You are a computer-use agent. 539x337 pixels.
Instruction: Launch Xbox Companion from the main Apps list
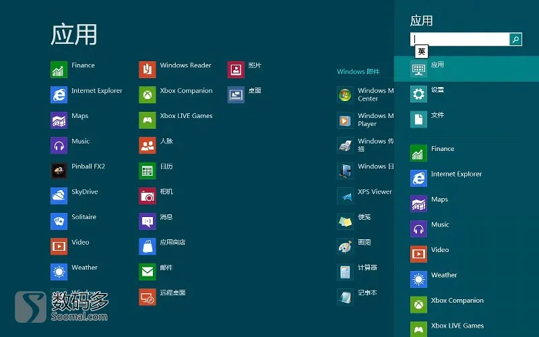click(x=176, y=94)
